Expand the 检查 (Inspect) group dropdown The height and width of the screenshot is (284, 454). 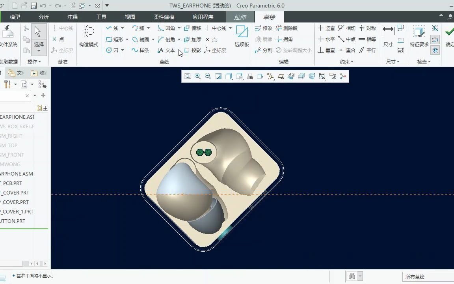coord(424,62)
